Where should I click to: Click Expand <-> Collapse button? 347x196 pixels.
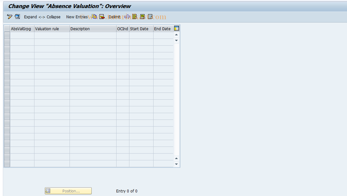(x=42, y=17)
